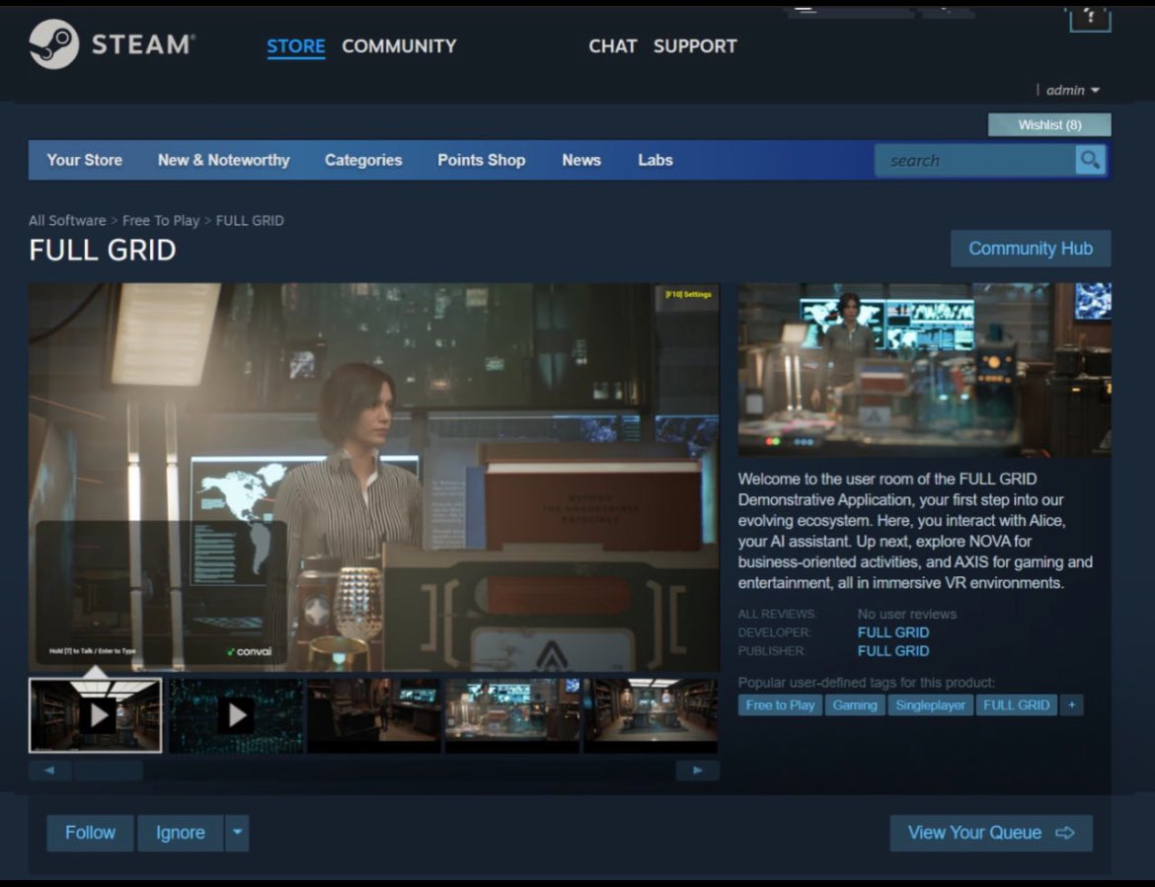Viewport: 1155px width, 887px height.
Task: Add a tag with plus button
Action: coord(1071,705)
